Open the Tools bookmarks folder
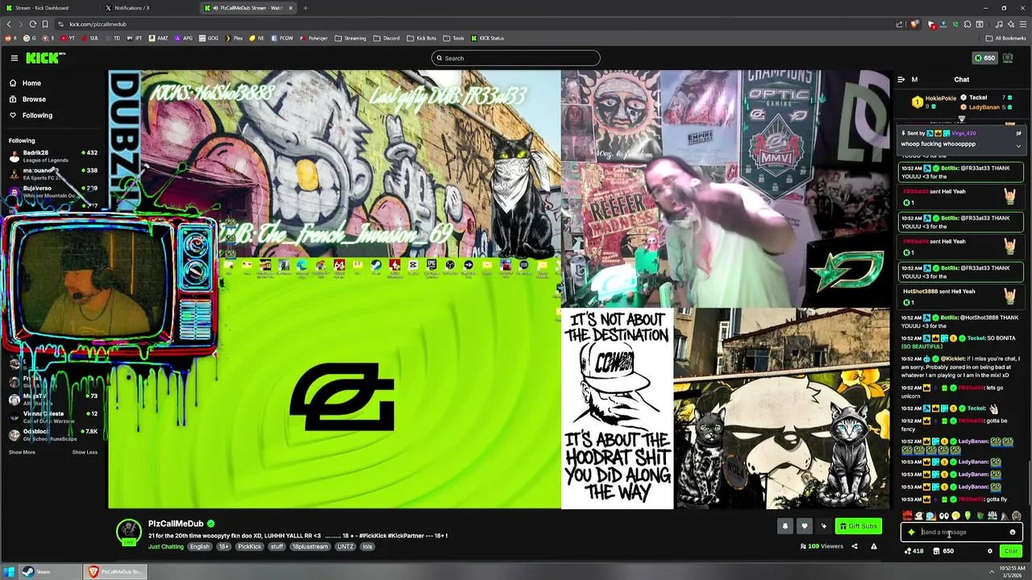 click(x=454, y=38)
